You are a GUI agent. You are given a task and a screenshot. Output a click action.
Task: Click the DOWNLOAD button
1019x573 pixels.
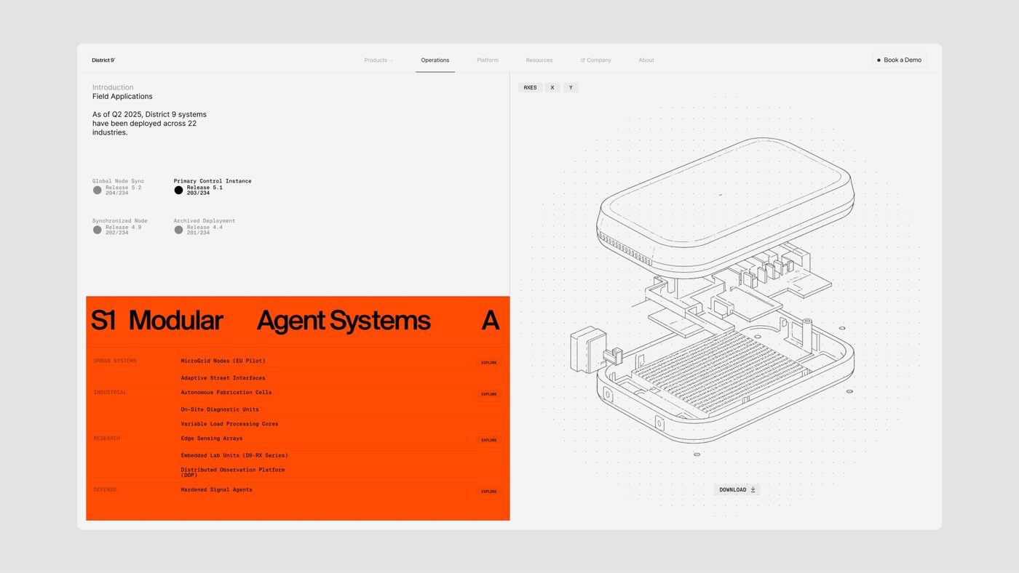(737, 489)
